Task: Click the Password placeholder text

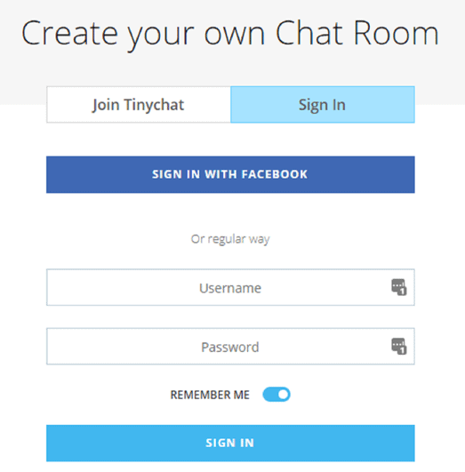Action: point(230,347)
